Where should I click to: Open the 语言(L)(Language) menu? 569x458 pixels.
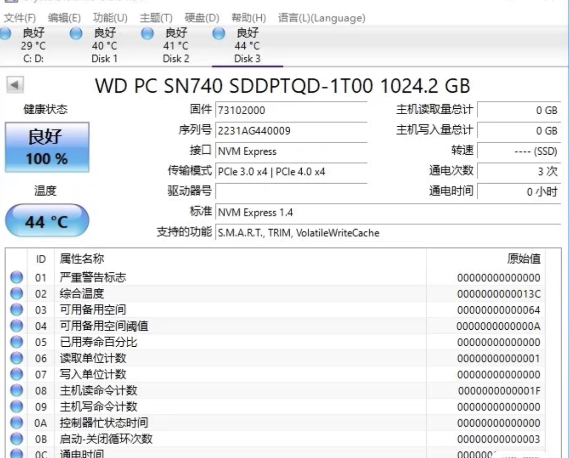pos(322,18)
